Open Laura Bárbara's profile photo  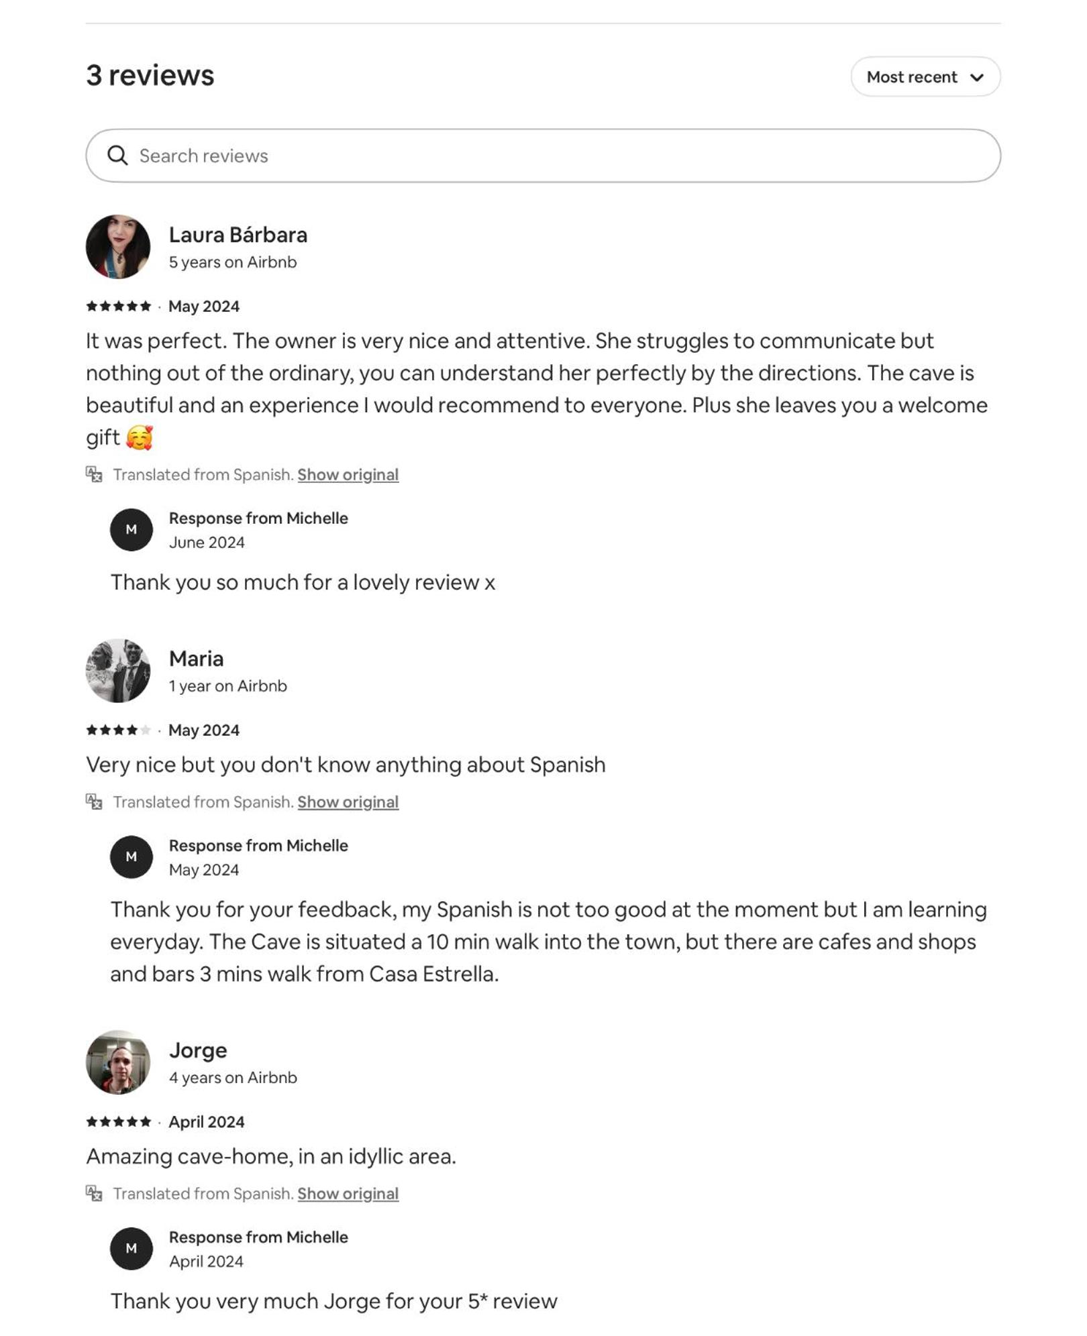click(x=118, y=247)
